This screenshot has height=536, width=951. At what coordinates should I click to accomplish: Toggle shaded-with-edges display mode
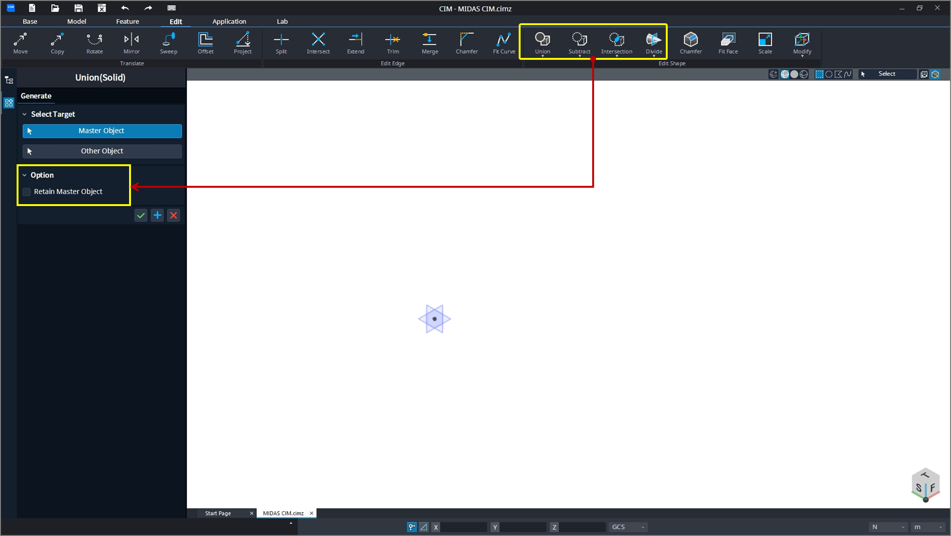[785, 74]
